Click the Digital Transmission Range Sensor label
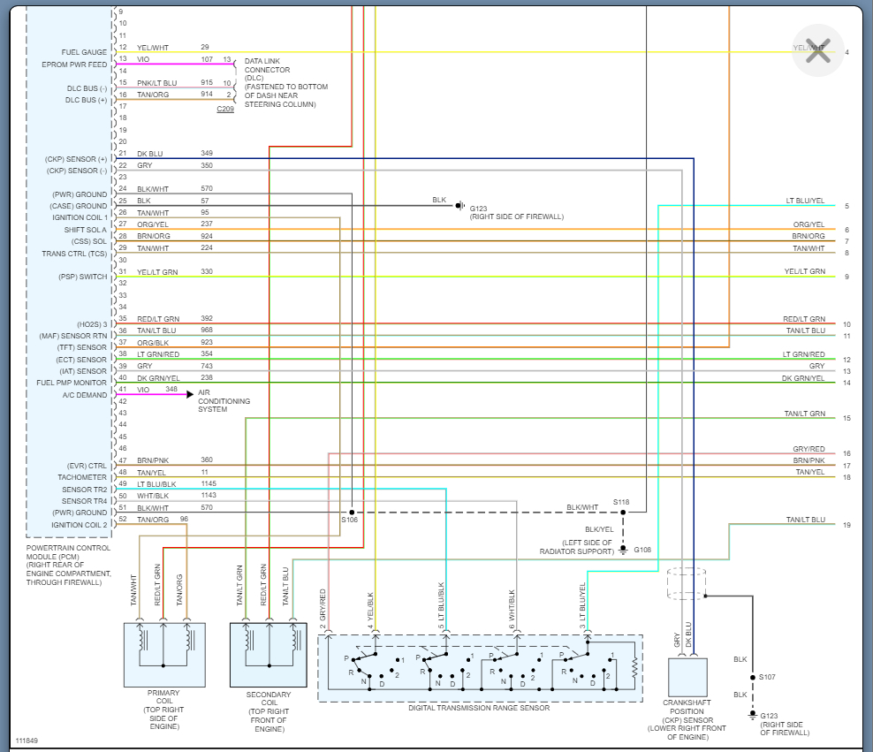 479,708
